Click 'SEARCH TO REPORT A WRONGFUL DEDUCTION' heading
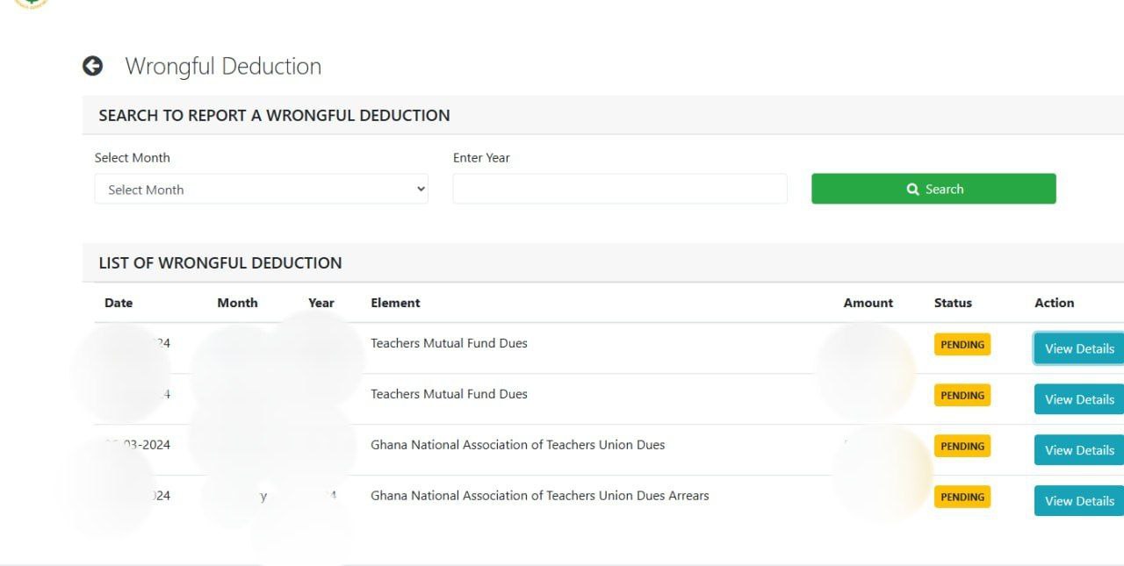 coord(274,115)
